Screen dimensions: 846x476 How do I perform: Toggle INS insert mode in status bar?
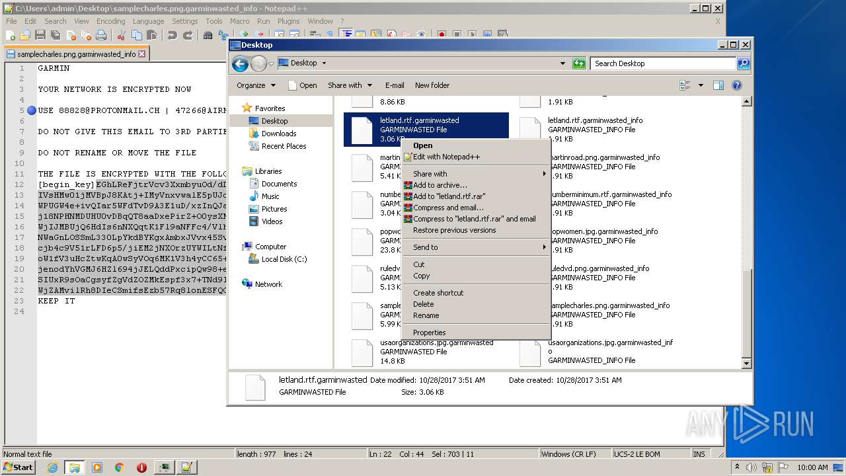[699, 454]
